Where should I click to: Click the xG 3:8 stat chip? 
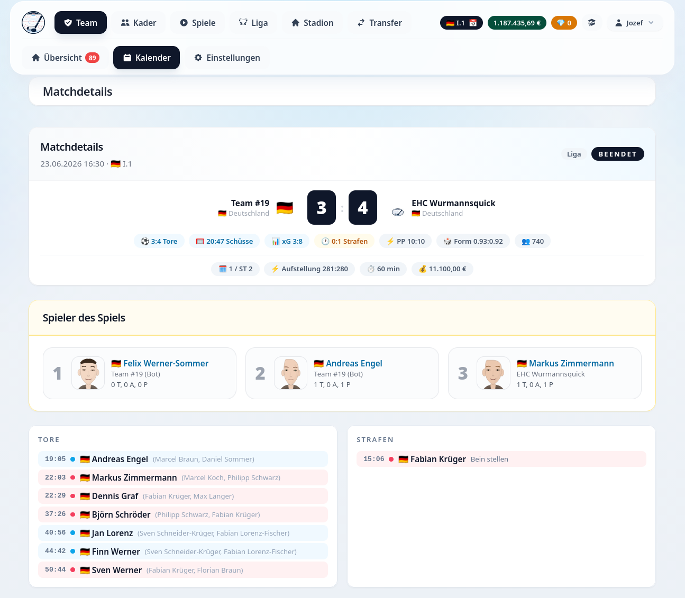click(287, 241)
